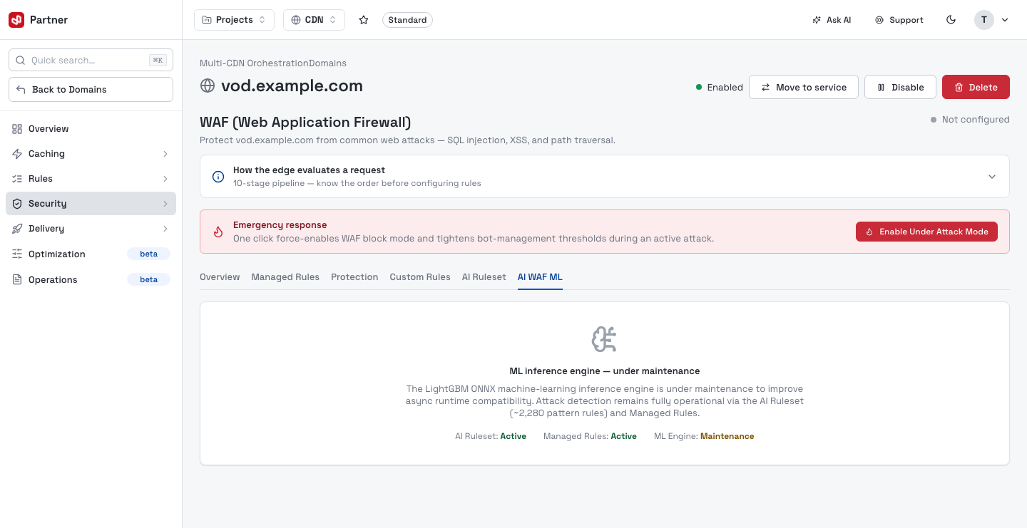1027x528 pixels.
Task: Click the Partner logo icon
Action: tap(16, 20)
